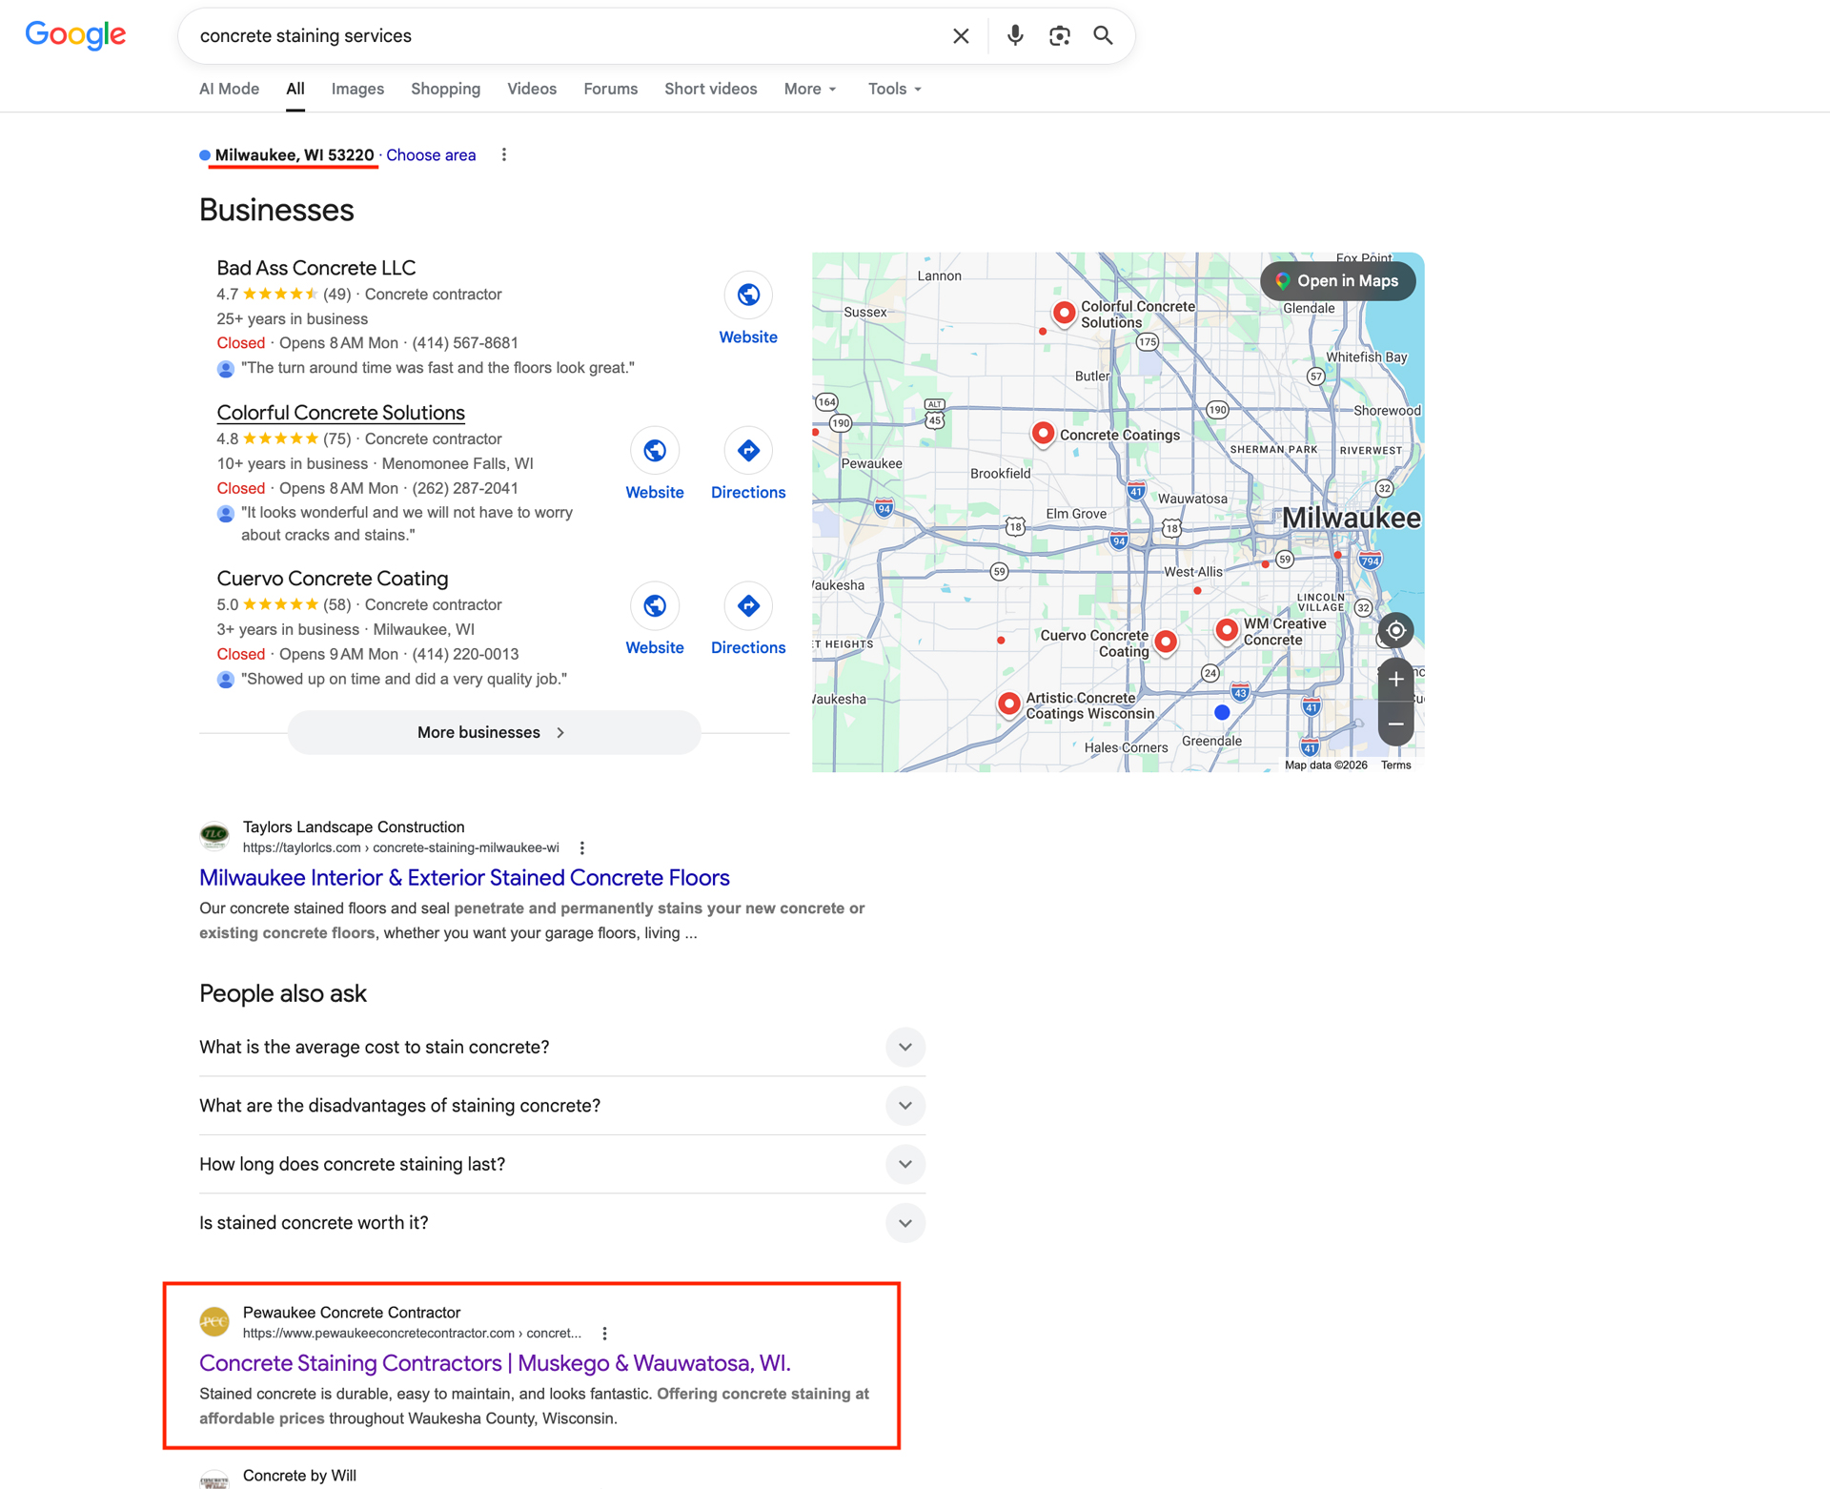
Task: Switch to the Videos tab
Action: pyautogui.click(x=532, y=89)
